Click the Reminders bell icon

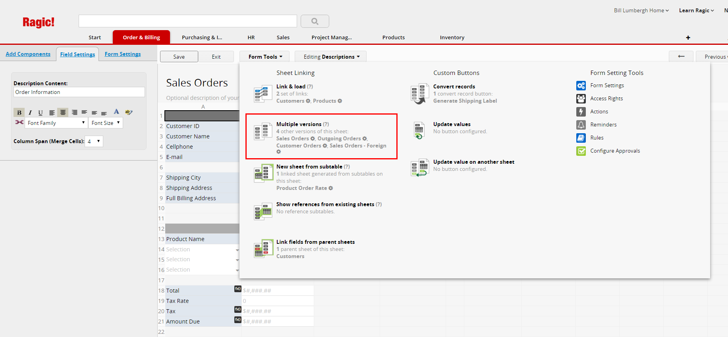coord(581,125)
